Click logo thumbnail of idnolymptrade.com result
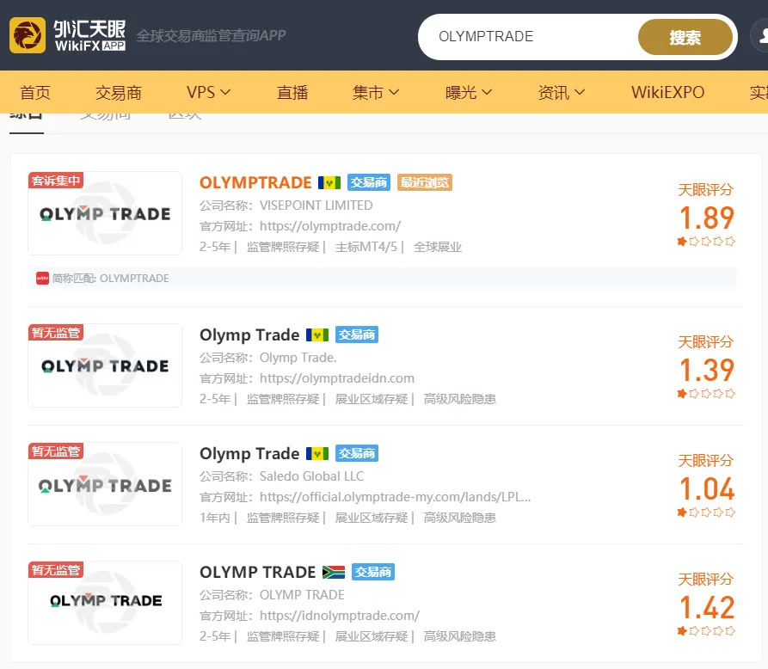The image size is (768, 669). click(x=105, y=603)
